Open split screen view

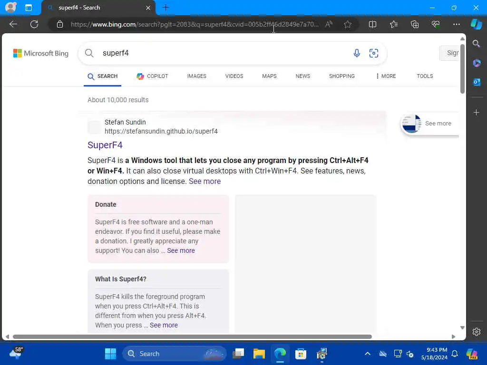click(372, 24)
